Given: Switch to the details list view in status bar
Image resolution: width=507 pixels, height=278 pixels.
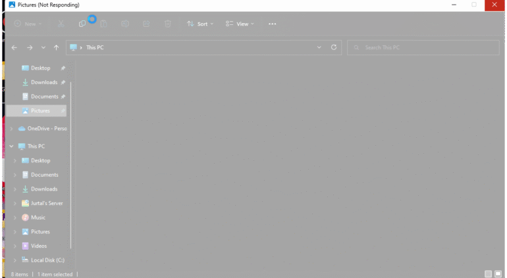Looking at the screenshot, I should (489, 273).
